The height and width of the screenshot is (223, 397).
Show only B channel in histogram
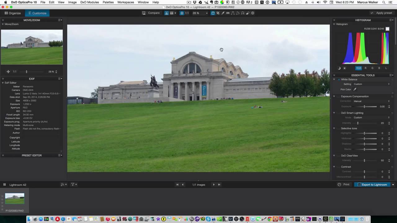tap(379, 68)
